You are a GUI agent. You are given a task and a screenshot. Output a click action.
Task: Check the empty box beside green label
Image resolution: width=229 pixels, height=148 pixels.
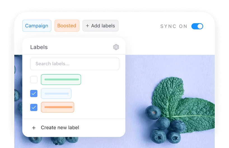tap(34, 79)
